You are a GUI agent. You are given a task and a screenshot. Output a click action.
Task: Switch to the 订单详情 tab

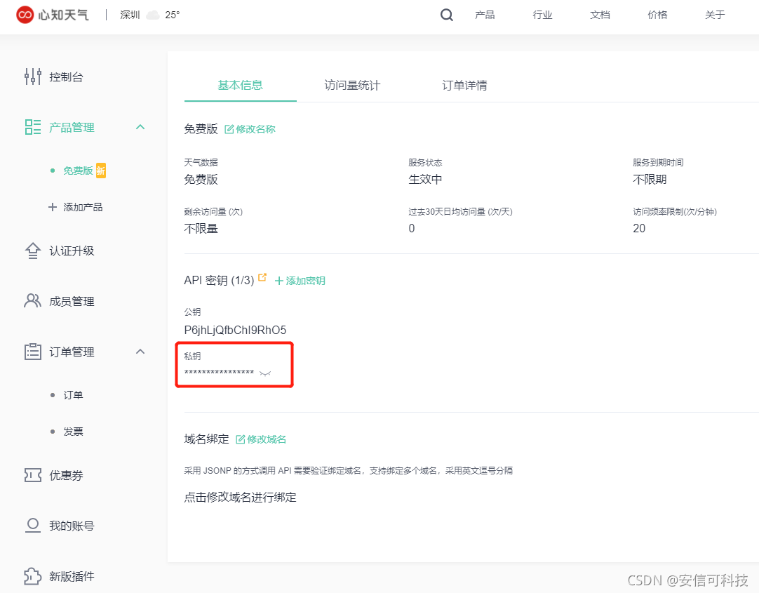coord(464,86)
